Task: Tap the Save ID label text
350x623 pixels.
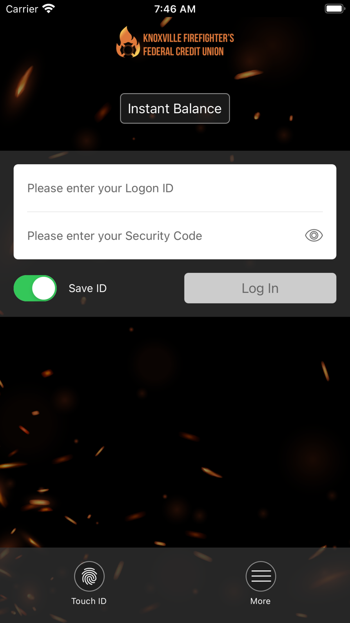Action: point(87,288)
